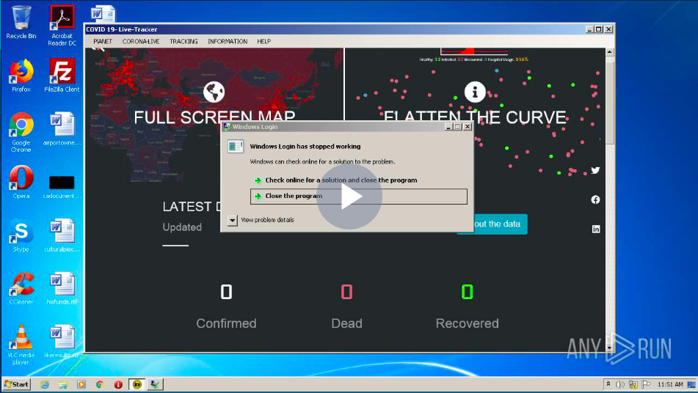Open the CCleaner desktop shortcut
698x393 pixels.
pos(21,287)
